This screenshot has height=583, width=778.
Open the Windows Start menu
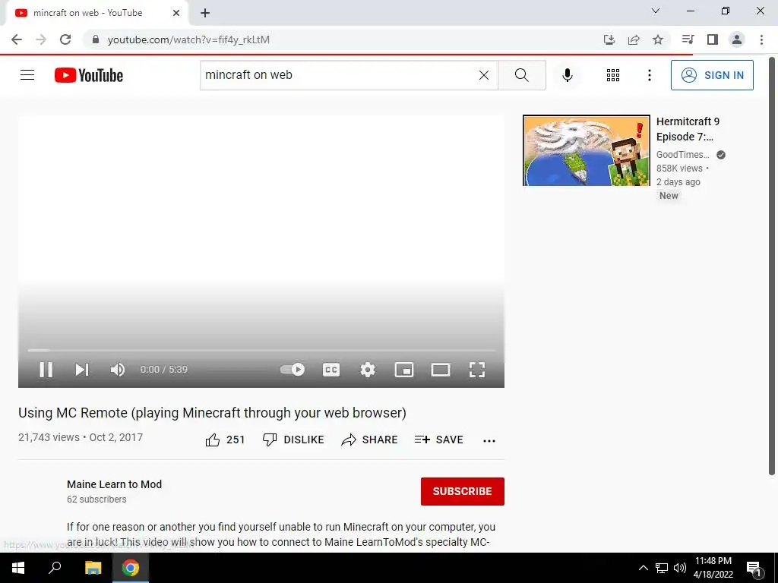pos(18,568)
